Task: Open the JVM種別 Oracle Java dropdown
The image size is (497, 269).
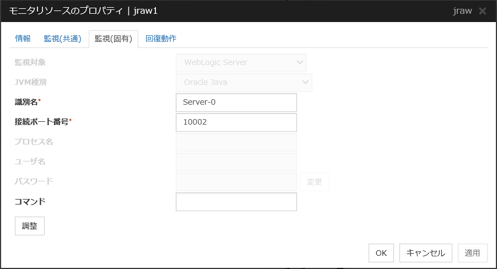Action: [244, 82]
